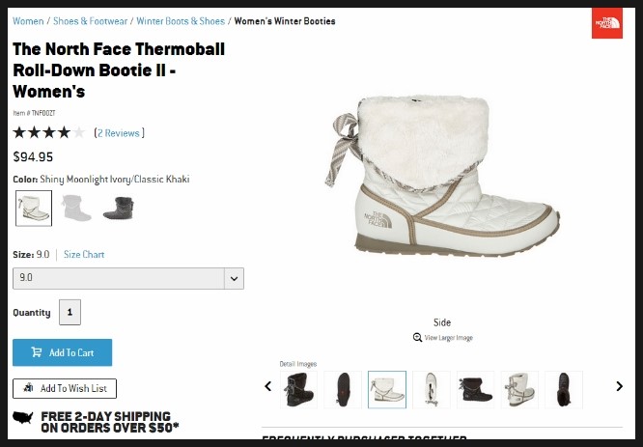
Task: Click the magnifier View Larger Image icon
Action: pyautogui.click(x=417, y=337)
